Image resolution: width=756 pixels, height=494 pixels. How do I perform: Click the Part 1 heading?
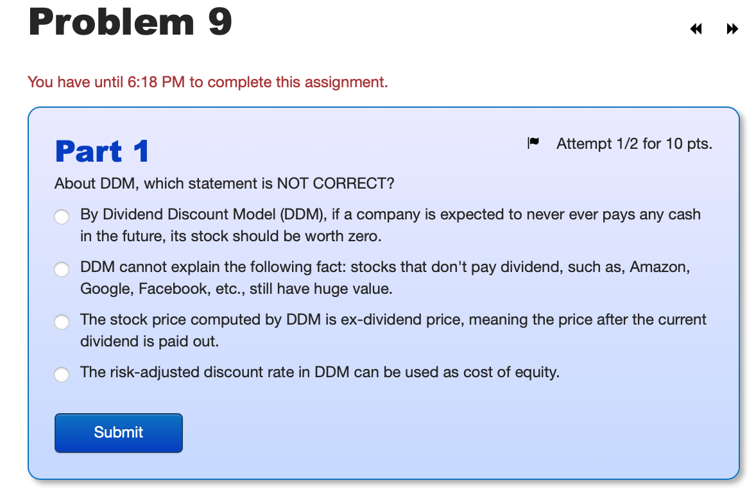(101, 151)
